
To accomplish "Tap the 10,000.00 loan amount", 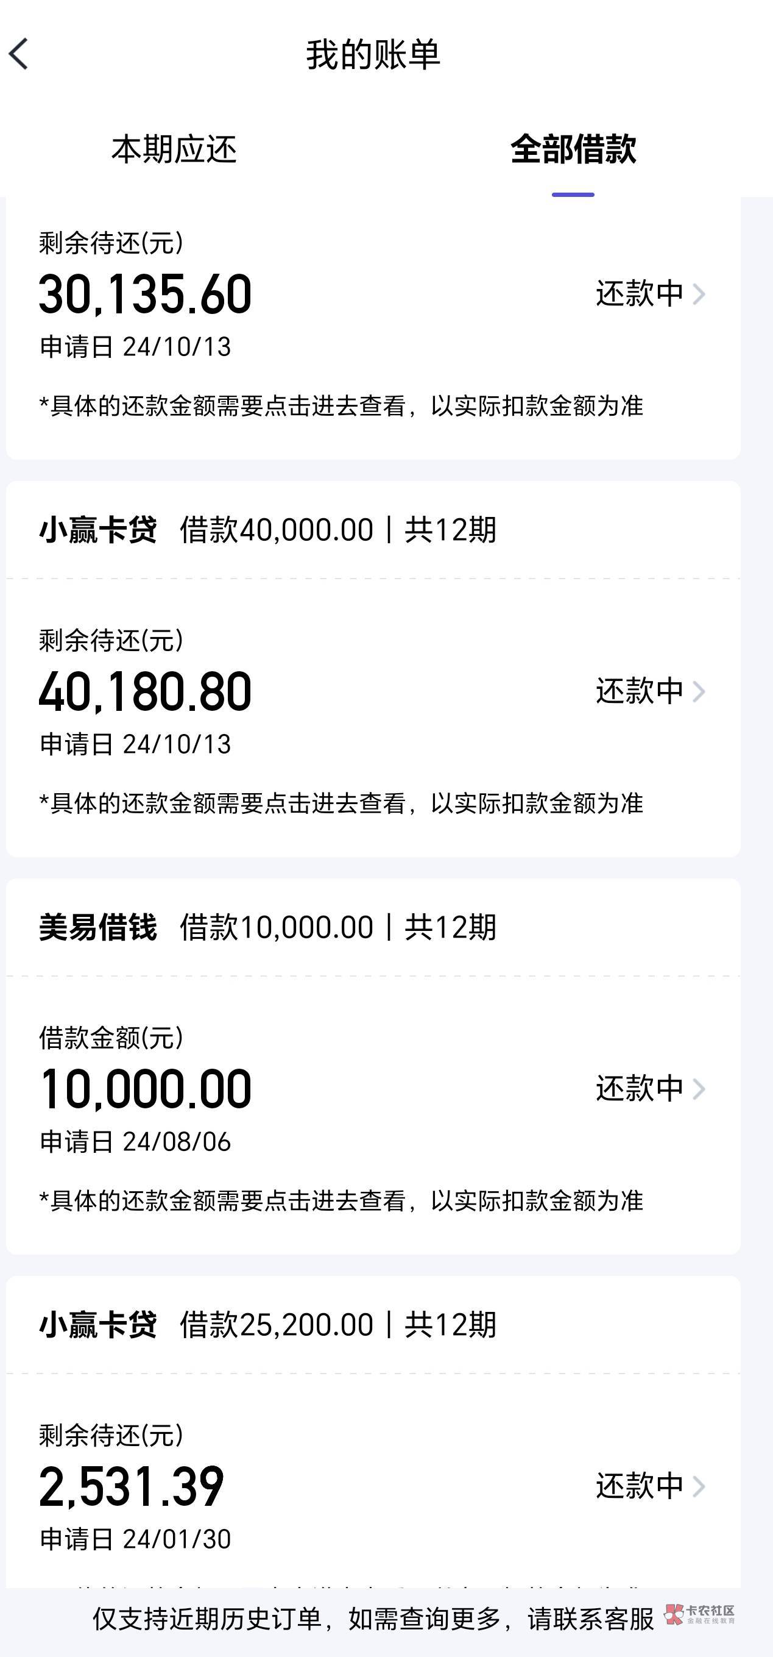I will coord(145,1088).
